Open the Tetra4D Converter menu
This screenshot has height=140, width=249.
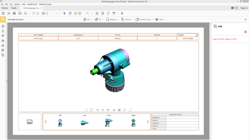click(x=45, y=4)
